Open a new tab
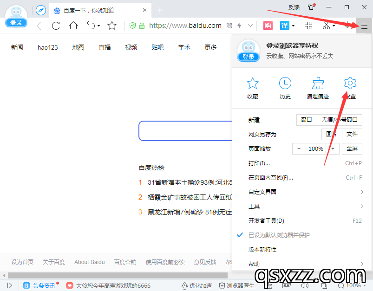This screenshot has height=291, width=373. 160,10
